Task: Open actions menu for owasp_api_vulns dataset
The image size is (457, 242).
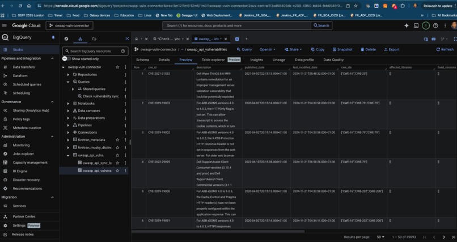Action: coord(125,155)
